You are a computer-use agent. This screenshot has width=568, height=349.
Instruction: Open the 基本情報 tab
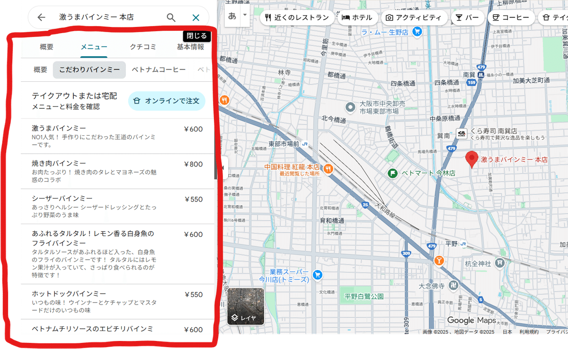point(190,47)
